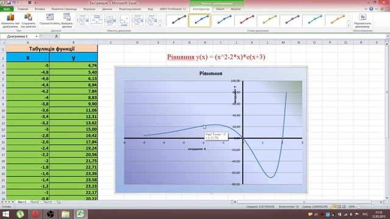Viewport: 390px width, 219px height.
Task: Select column B header
Action: pos(73,43)
